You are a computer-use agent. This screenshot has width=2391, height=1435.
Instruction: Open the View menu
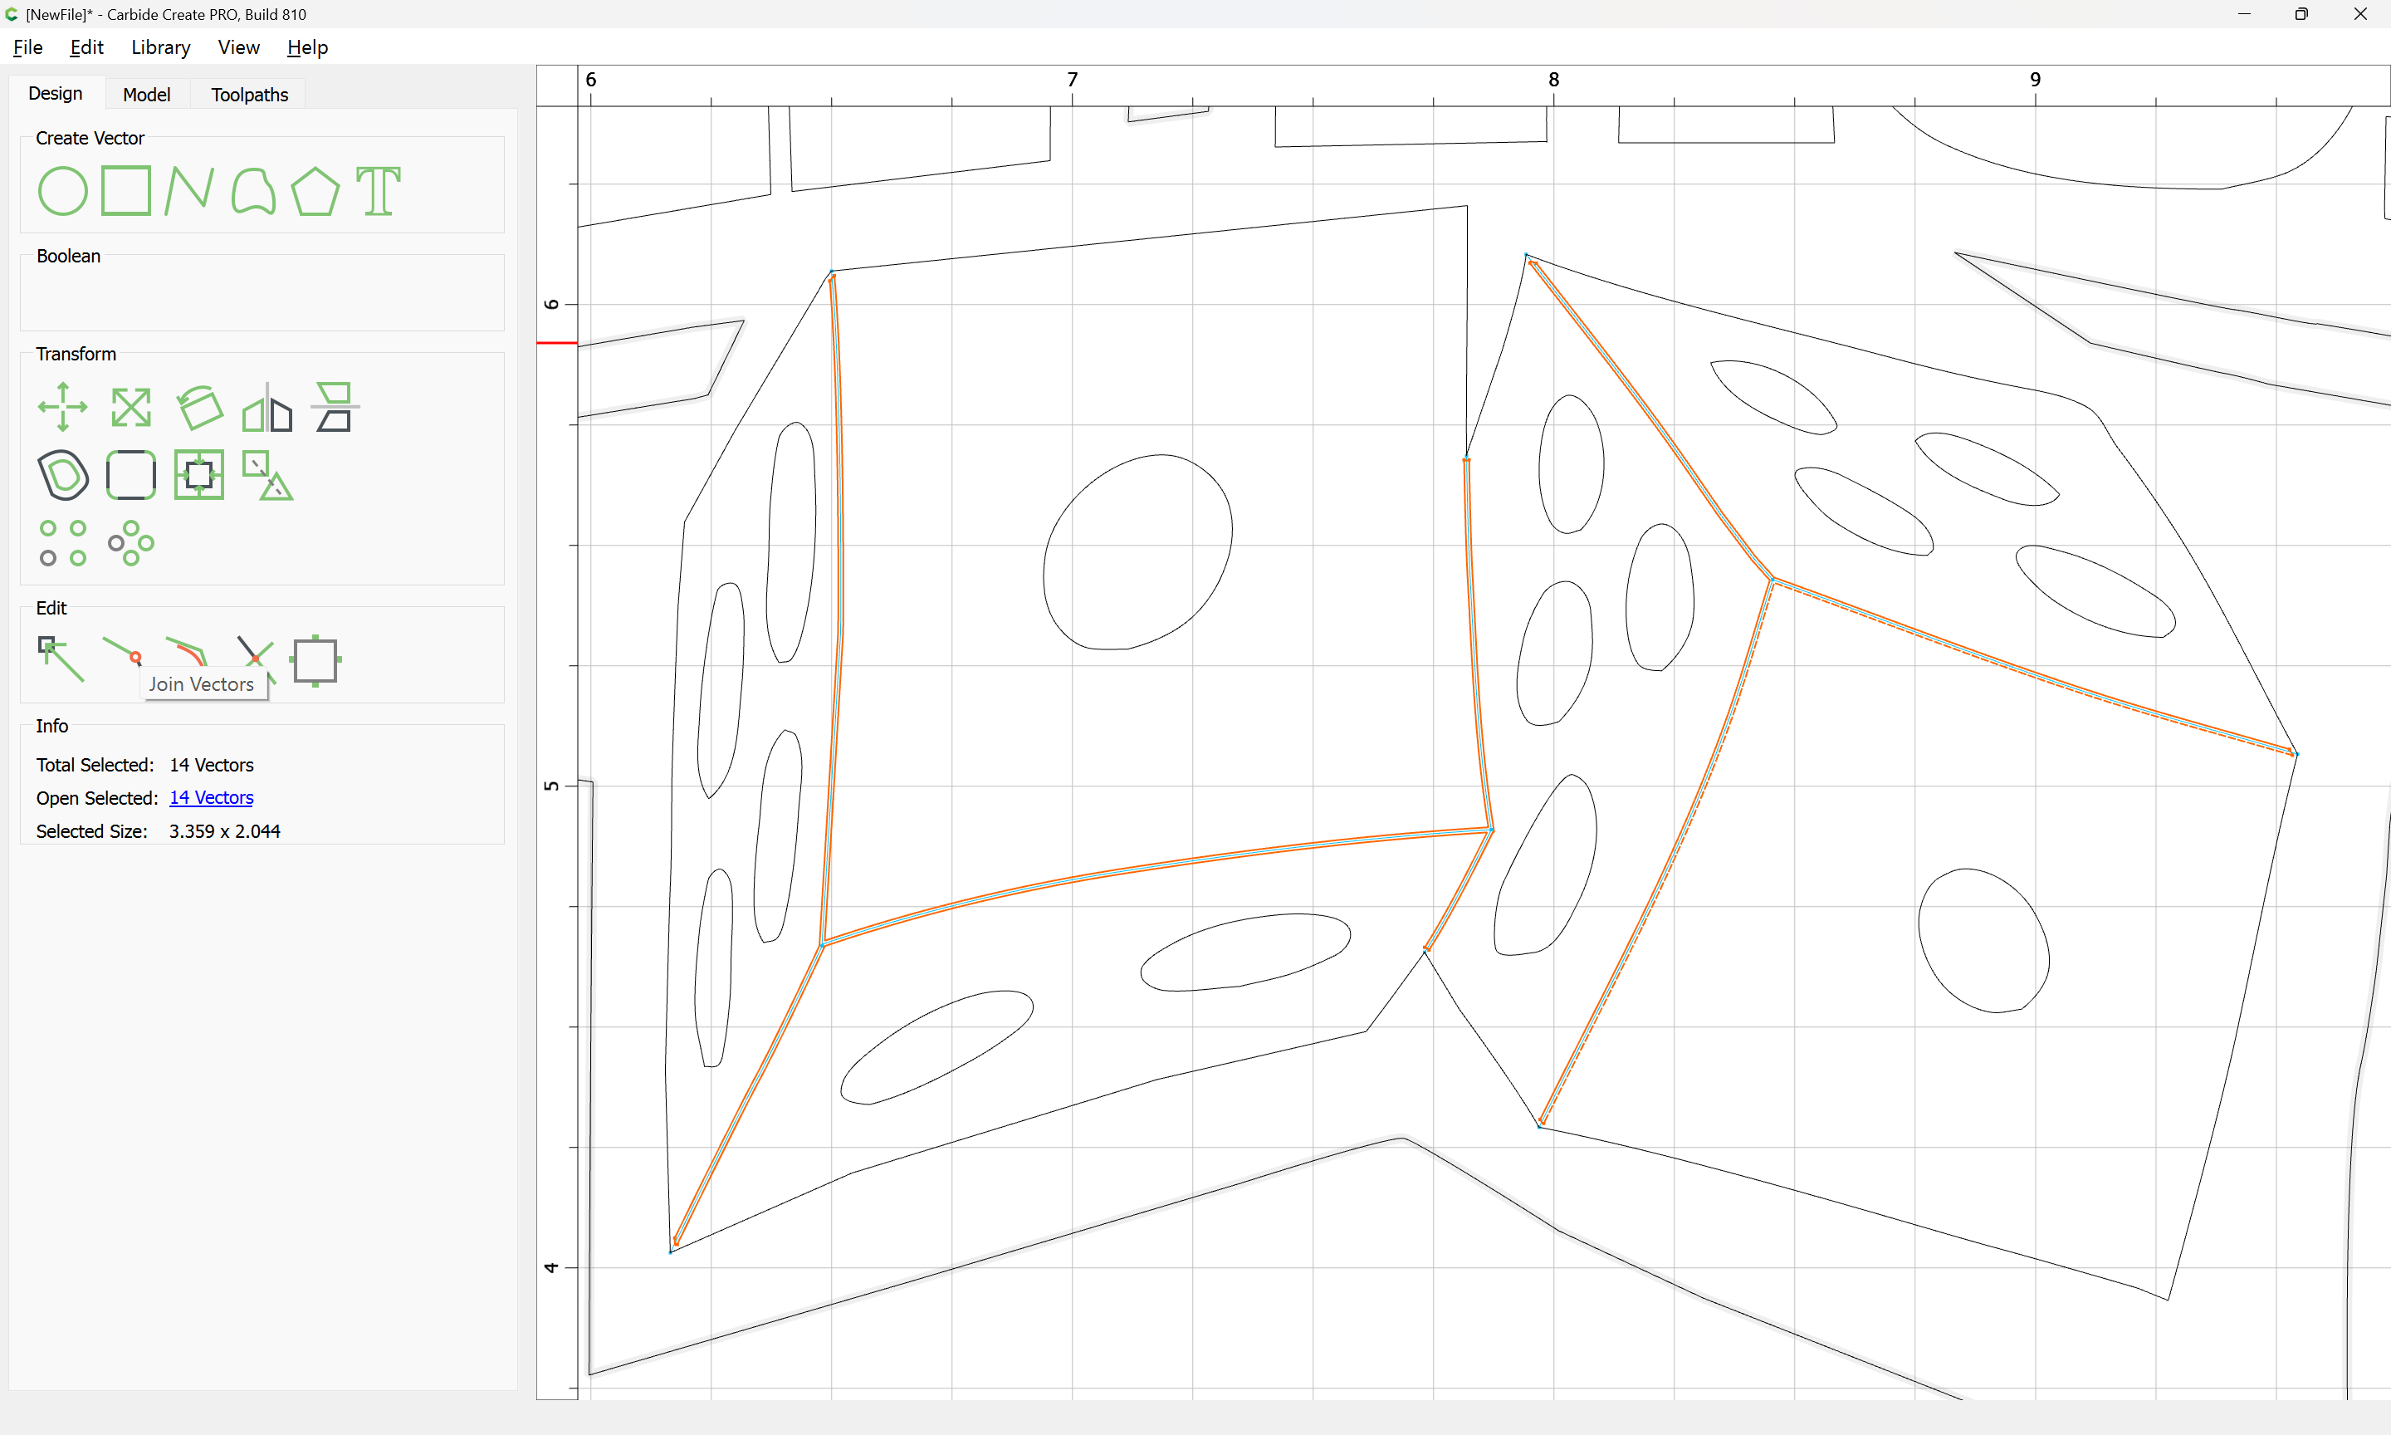click(x=239, y=47)
